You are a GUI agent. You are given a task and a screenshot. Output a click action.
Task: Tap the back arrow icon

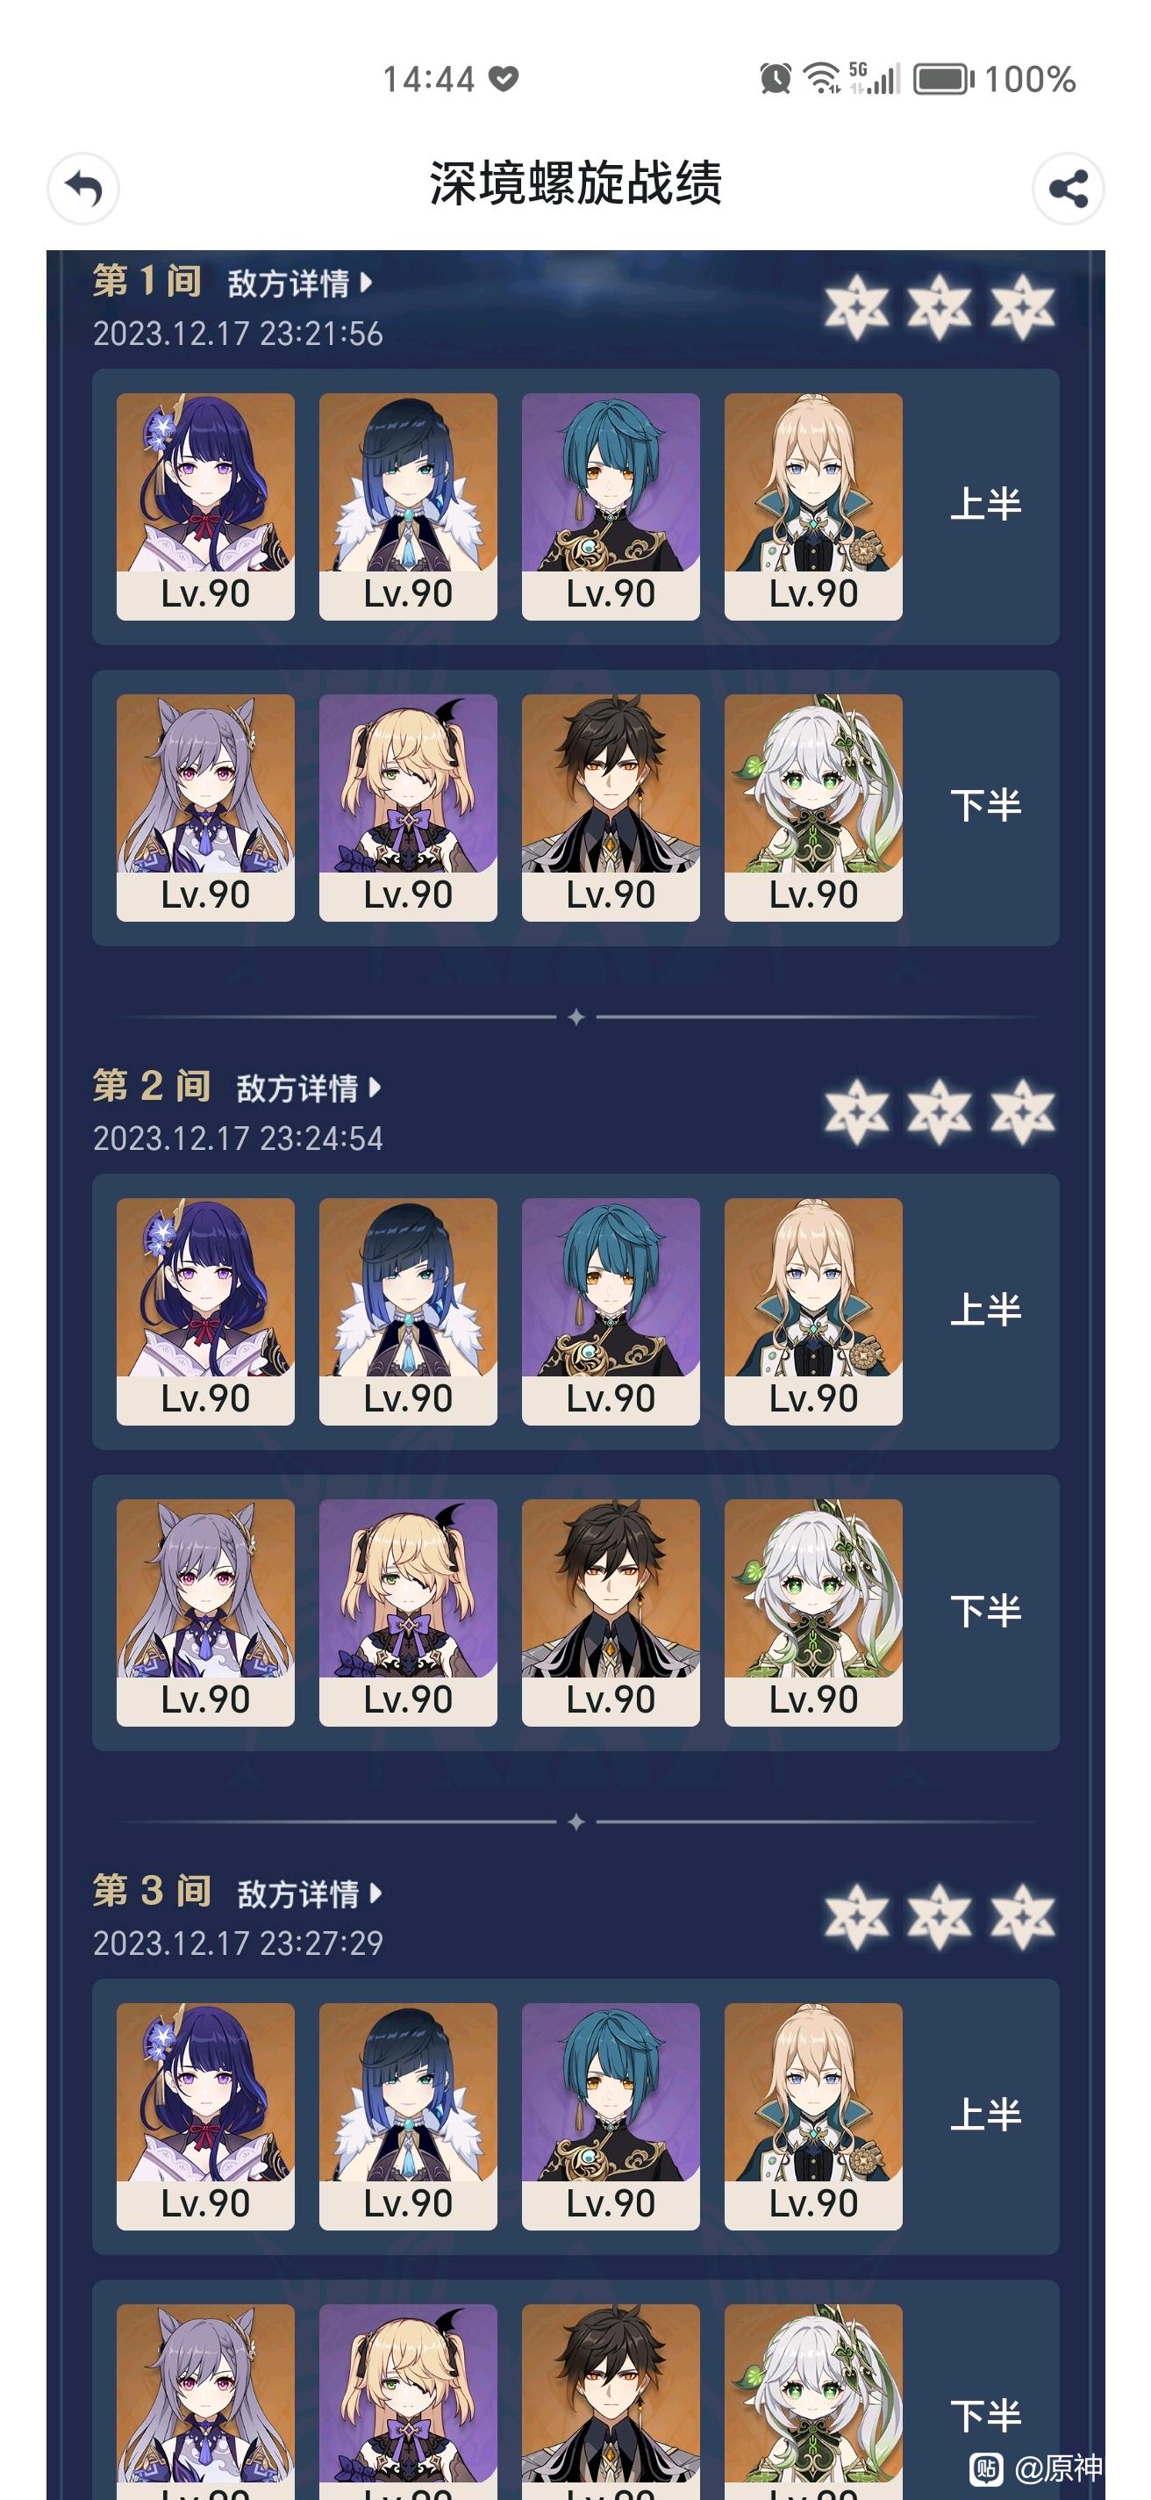tap(83, 188)
